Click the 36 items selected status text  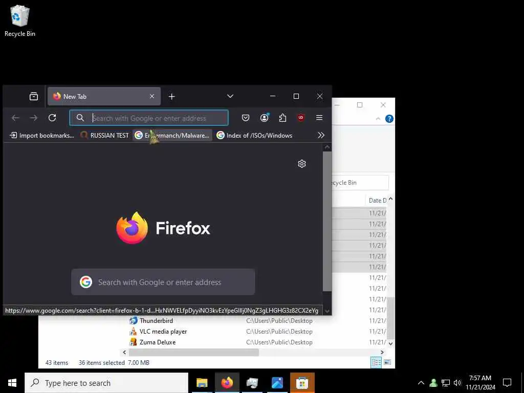pos(102,363)
